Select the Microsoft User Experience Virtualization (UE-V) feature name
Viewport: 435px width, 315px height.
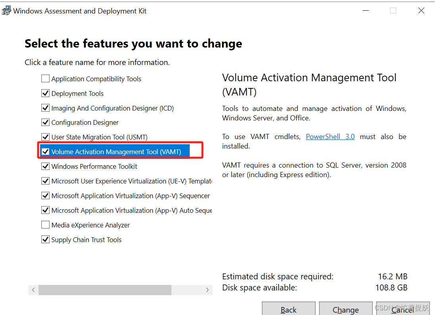132,181
